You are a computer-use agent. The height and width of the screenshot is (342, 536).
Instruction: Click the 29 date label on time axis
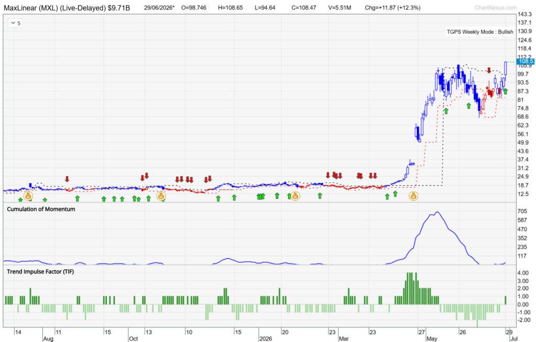(x=509, y=332)
